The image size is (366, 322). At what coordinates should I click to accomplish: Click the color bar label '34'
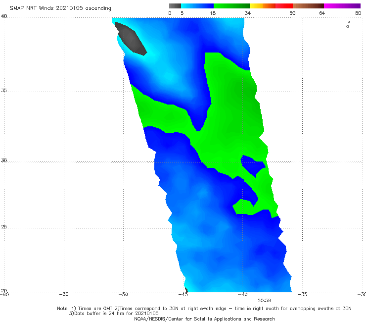248,13
